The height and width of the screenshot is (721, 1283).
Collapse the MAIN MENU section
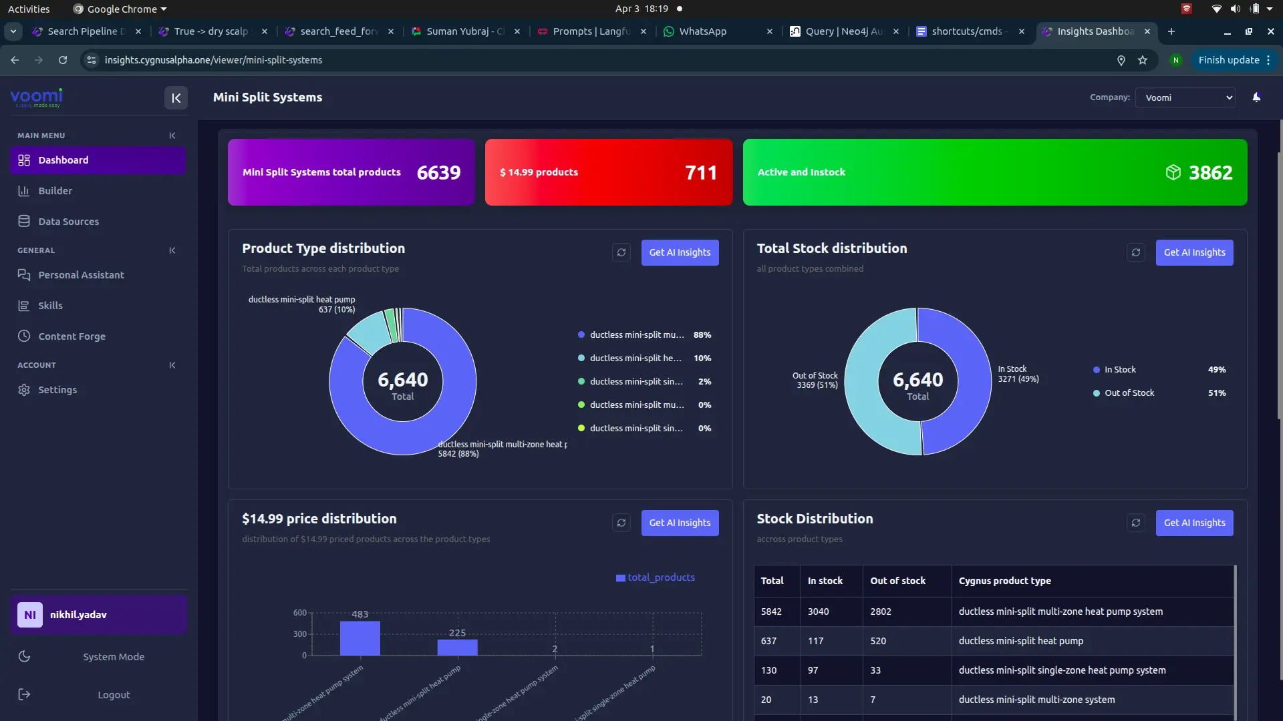coord(172,136)
